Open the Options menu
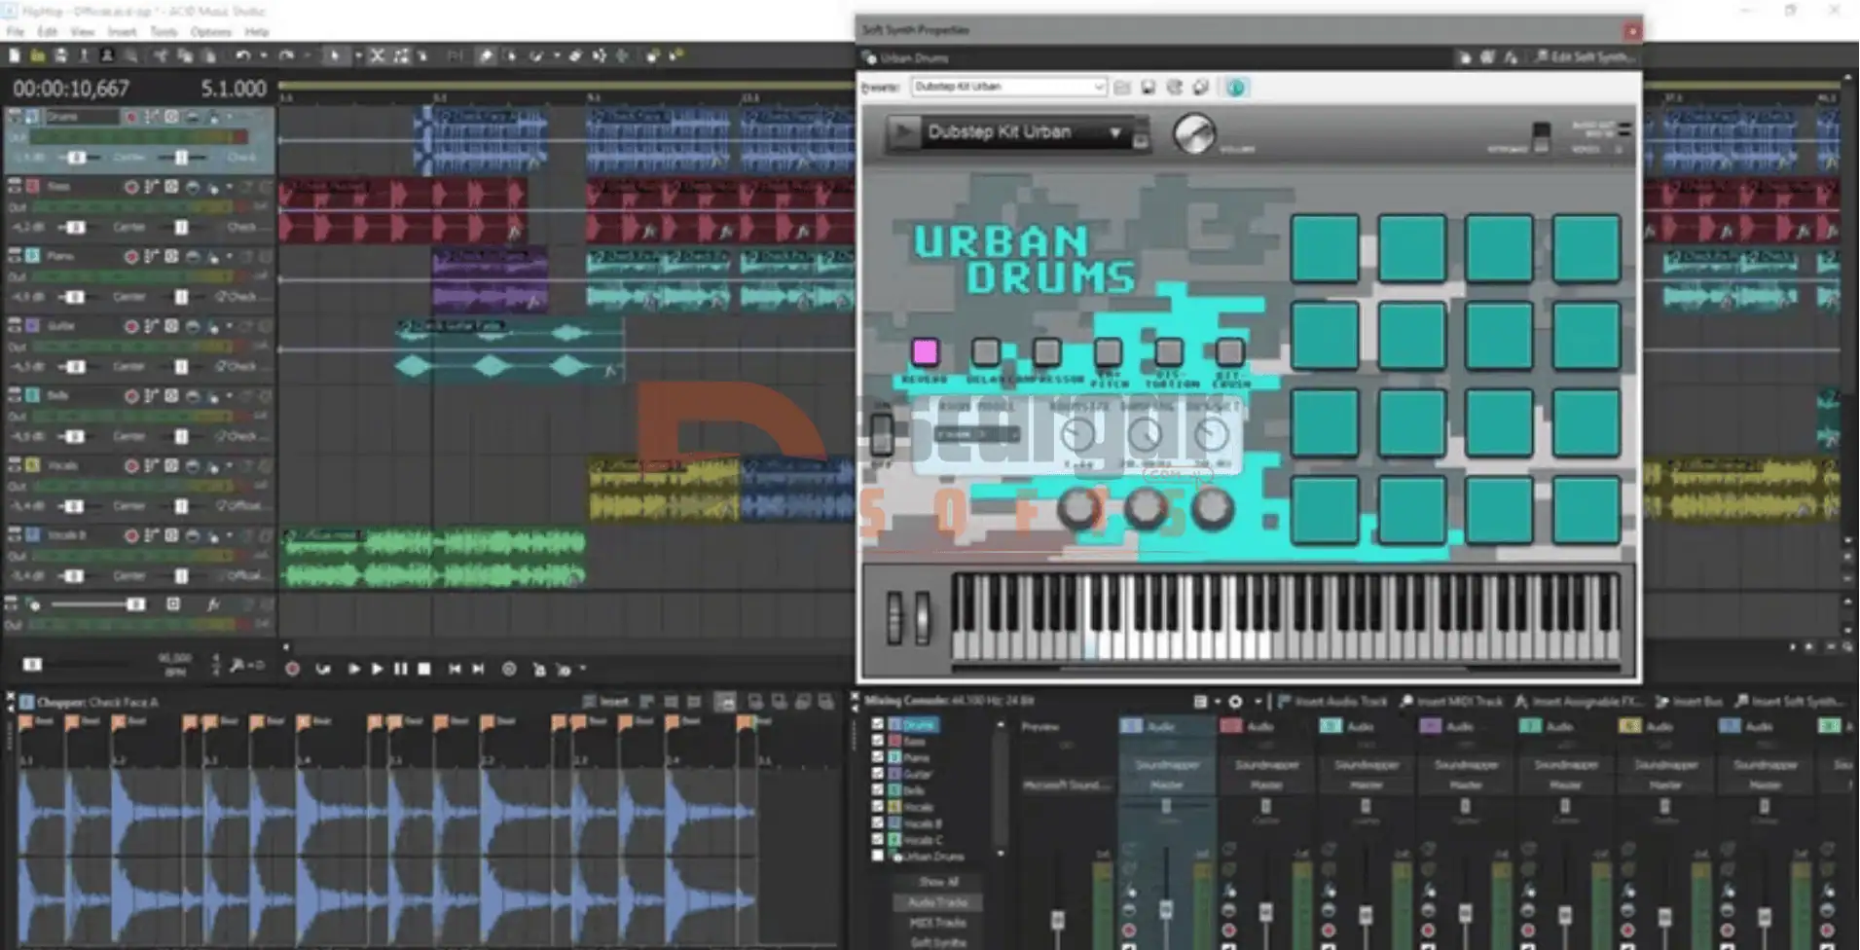 pyautogui.click(x=210, y=32)
